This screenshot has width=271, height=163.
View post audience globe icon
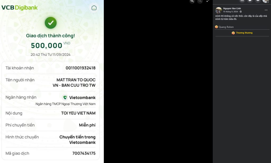coord(241,12)
